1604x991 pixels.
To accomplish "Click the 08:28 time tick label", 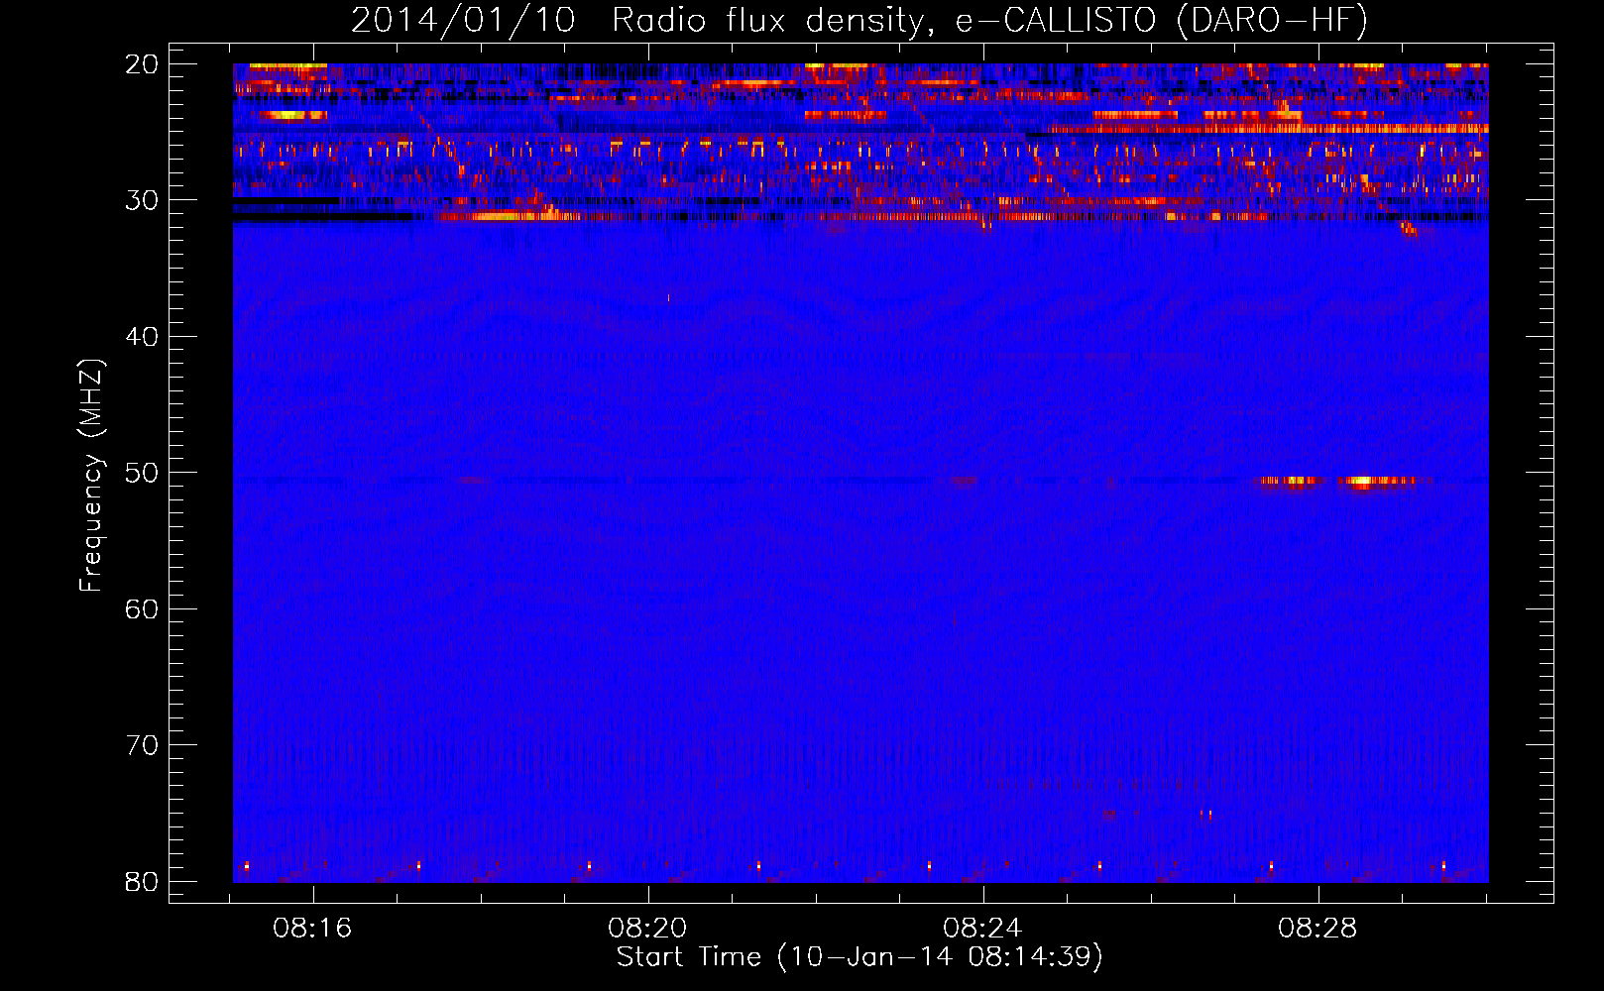I will point(1318,929).
